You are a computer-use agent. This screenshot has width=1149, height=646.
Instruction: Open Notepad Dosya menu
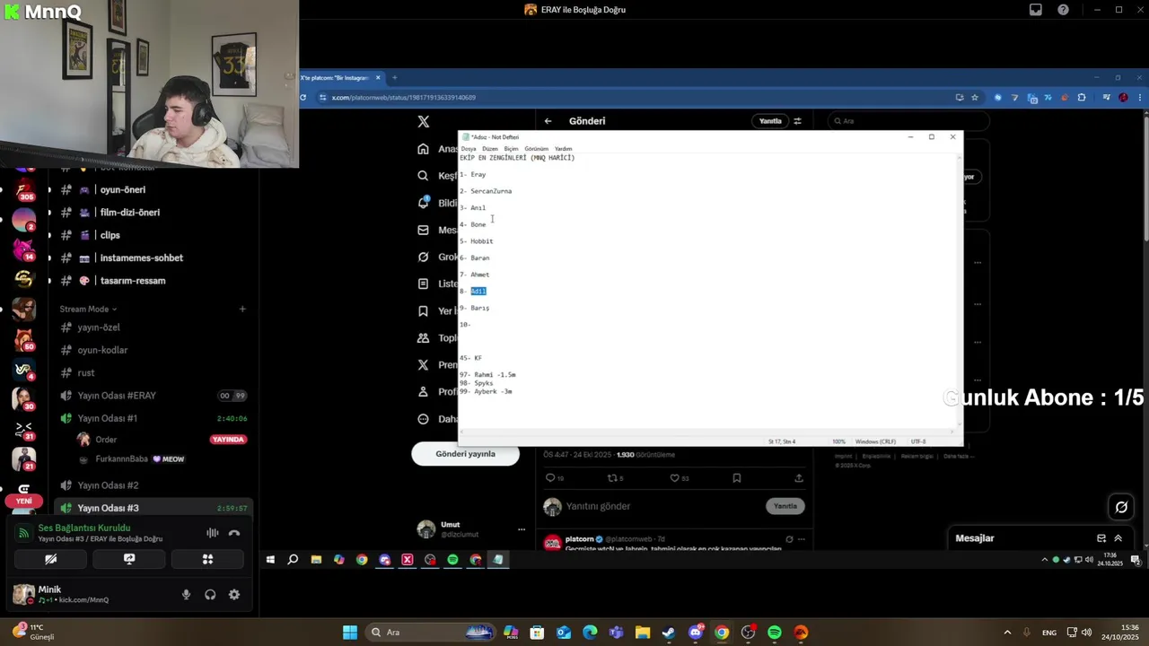(469, 149)
